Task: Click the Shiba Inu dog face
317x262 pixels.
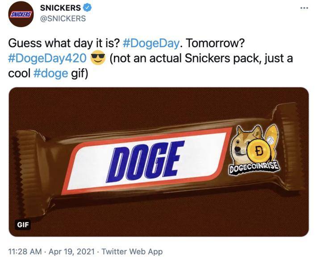Action: click(244, 143)
